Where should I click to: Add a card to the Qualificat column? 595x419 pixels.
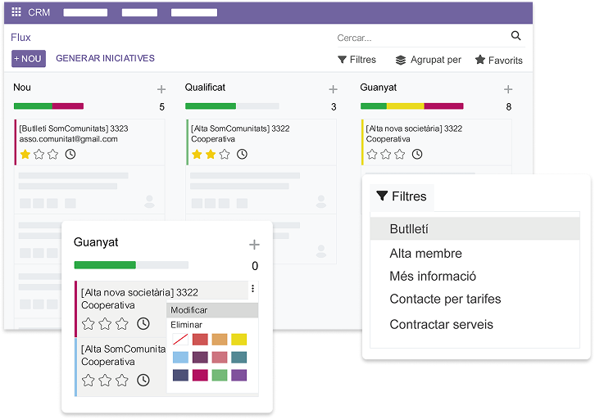tap(333, 89)
